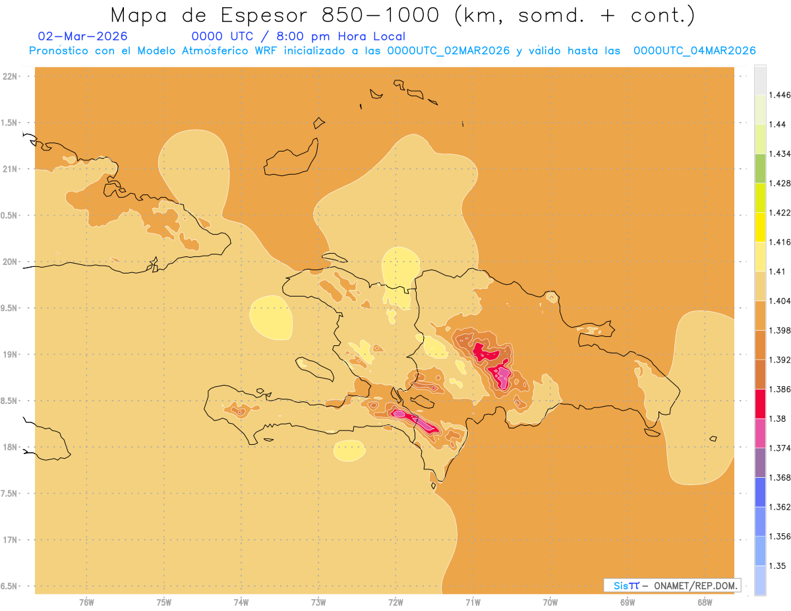
Task: Click the '70W' longitude axis label
Action: [550, 602]
